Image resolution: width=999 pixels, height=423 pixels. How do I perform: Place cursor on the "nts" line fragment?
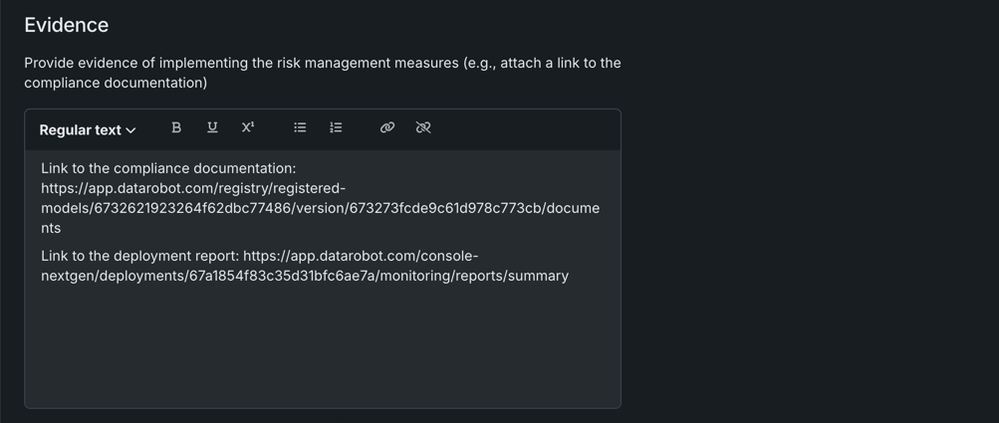[51, 228]
